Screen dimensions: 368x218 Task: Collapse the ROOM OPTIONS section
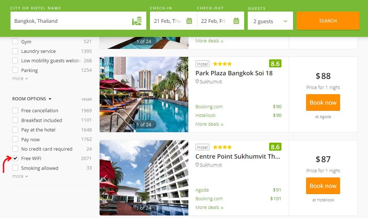pos(32,99)
